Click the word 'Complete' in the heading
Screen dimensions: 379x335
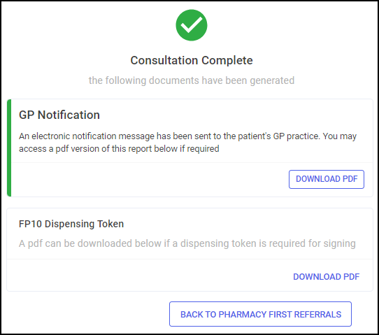(227, 60)
